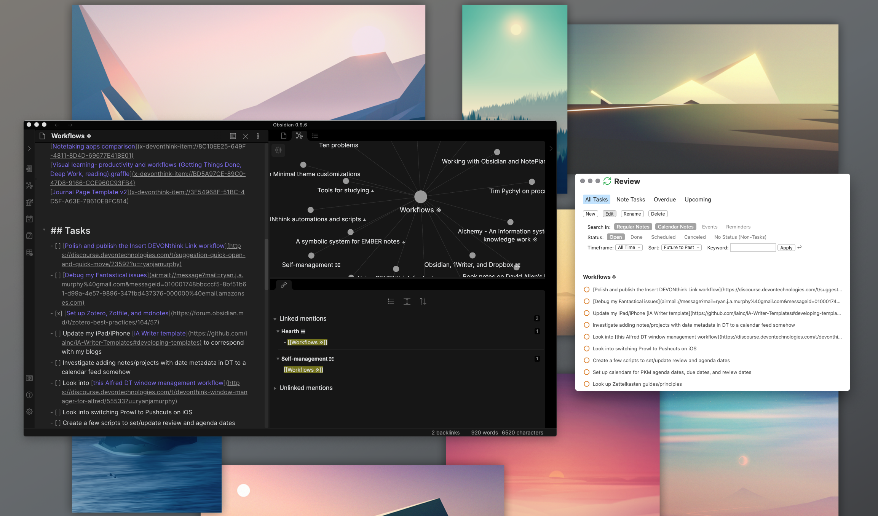878x516 pixels.
Task: Click the Delete button in Review
Action: (658, 214)
